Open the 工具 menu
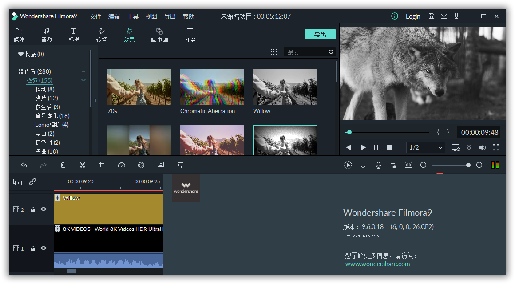515x284 pixels. 133,16
